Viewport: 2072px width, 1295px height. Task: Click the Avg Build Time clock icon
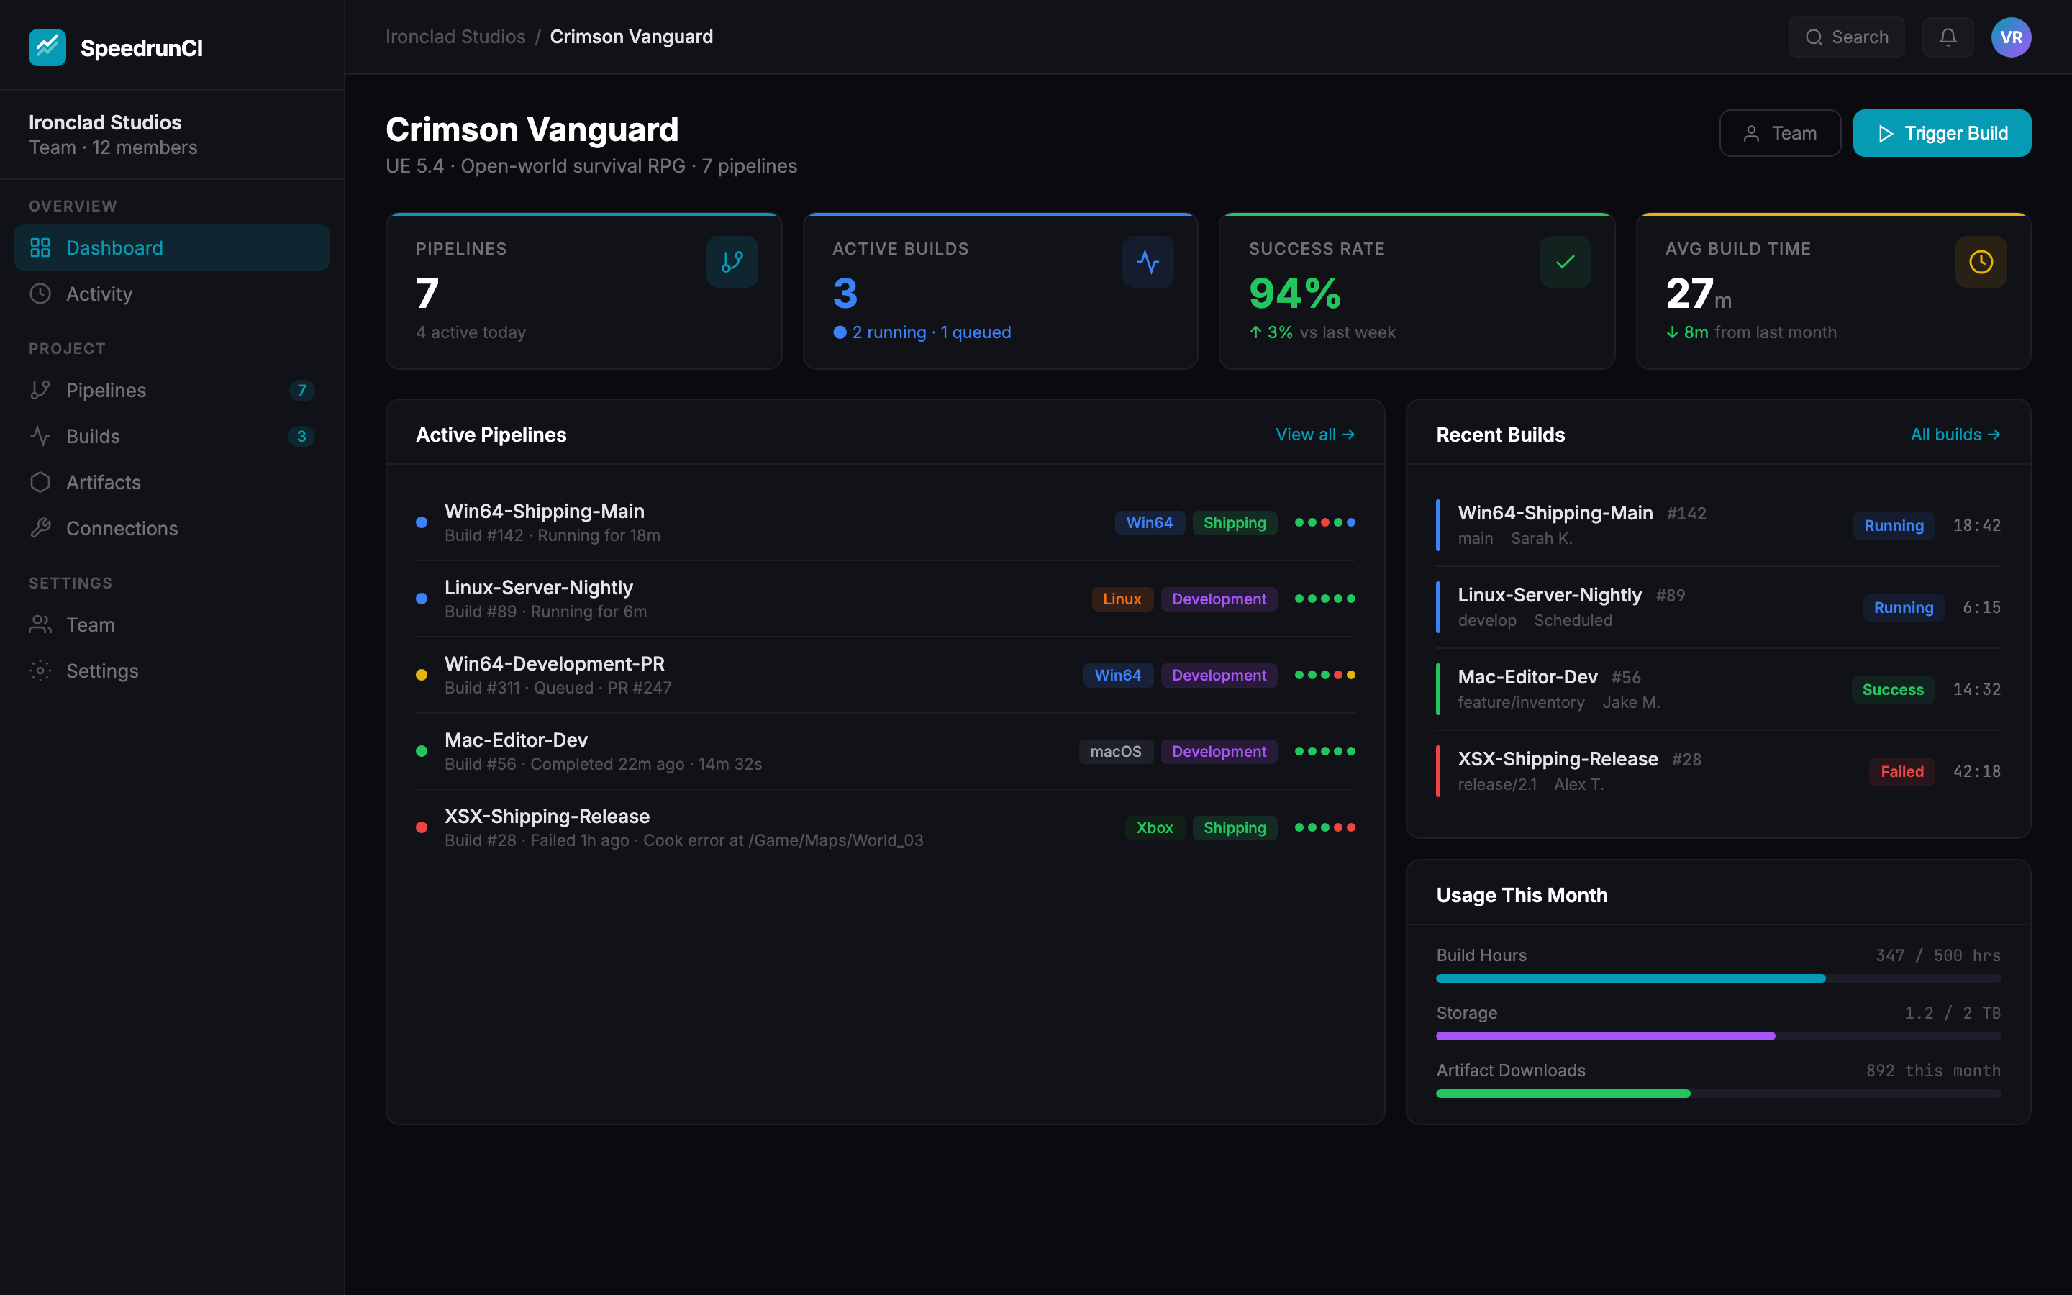coord(1981,262)
